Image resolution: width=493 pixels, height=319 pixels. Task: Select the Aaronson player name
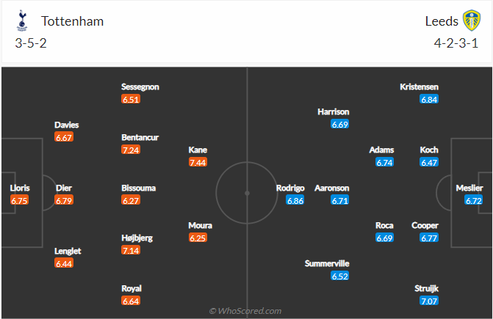pyautogui.click(x=331, y=188)
